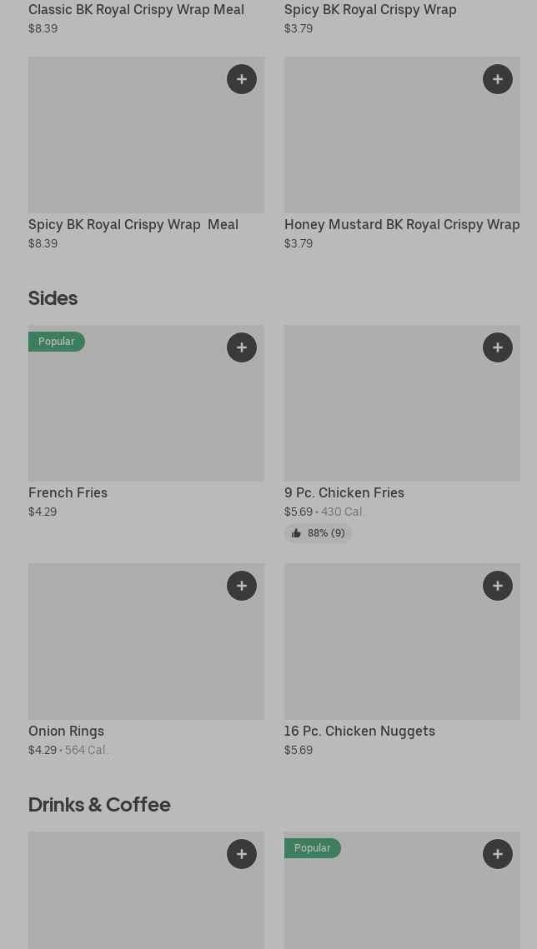Open 9 Pc. Chicken Fries photo
Viewport: 537px width, 949px height.
pos(402,412)
